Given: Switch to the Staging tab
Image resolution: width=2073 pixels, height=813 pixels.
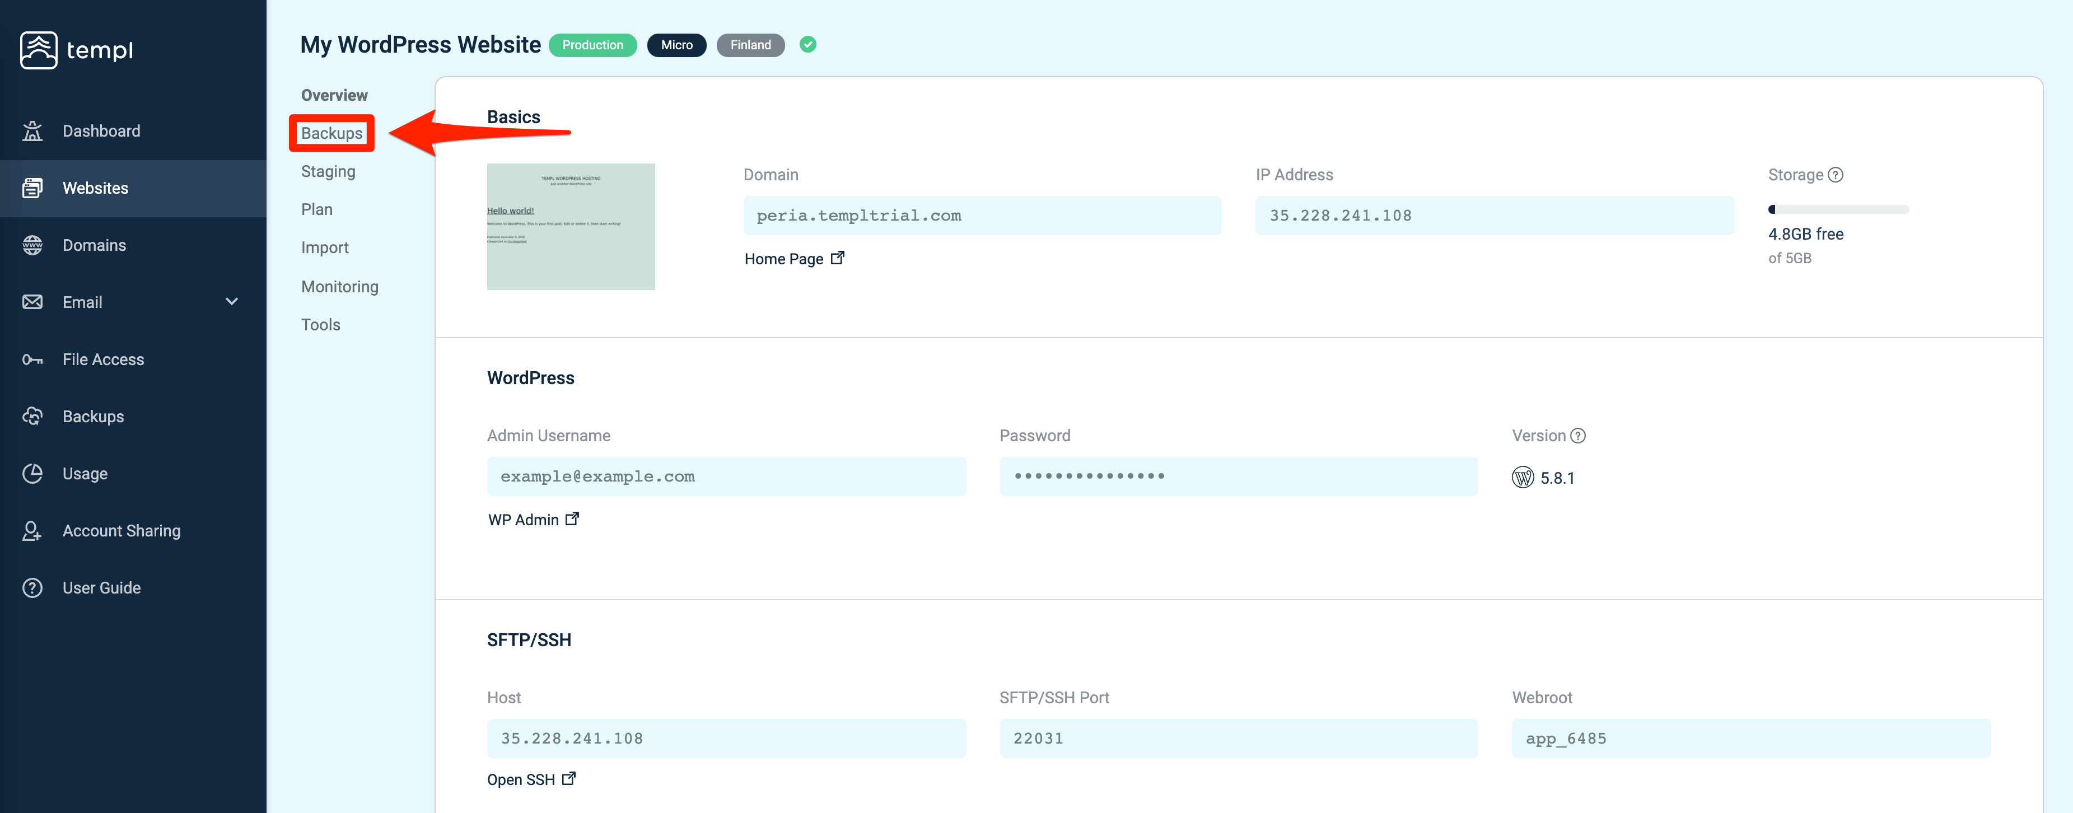Looking at the screenshot, I should pos(328,171).
